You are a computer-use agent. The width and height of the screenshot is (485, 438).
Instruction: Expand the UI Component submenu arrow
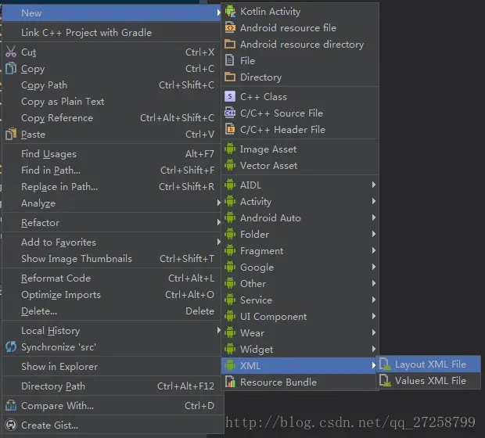pos(374,316)
